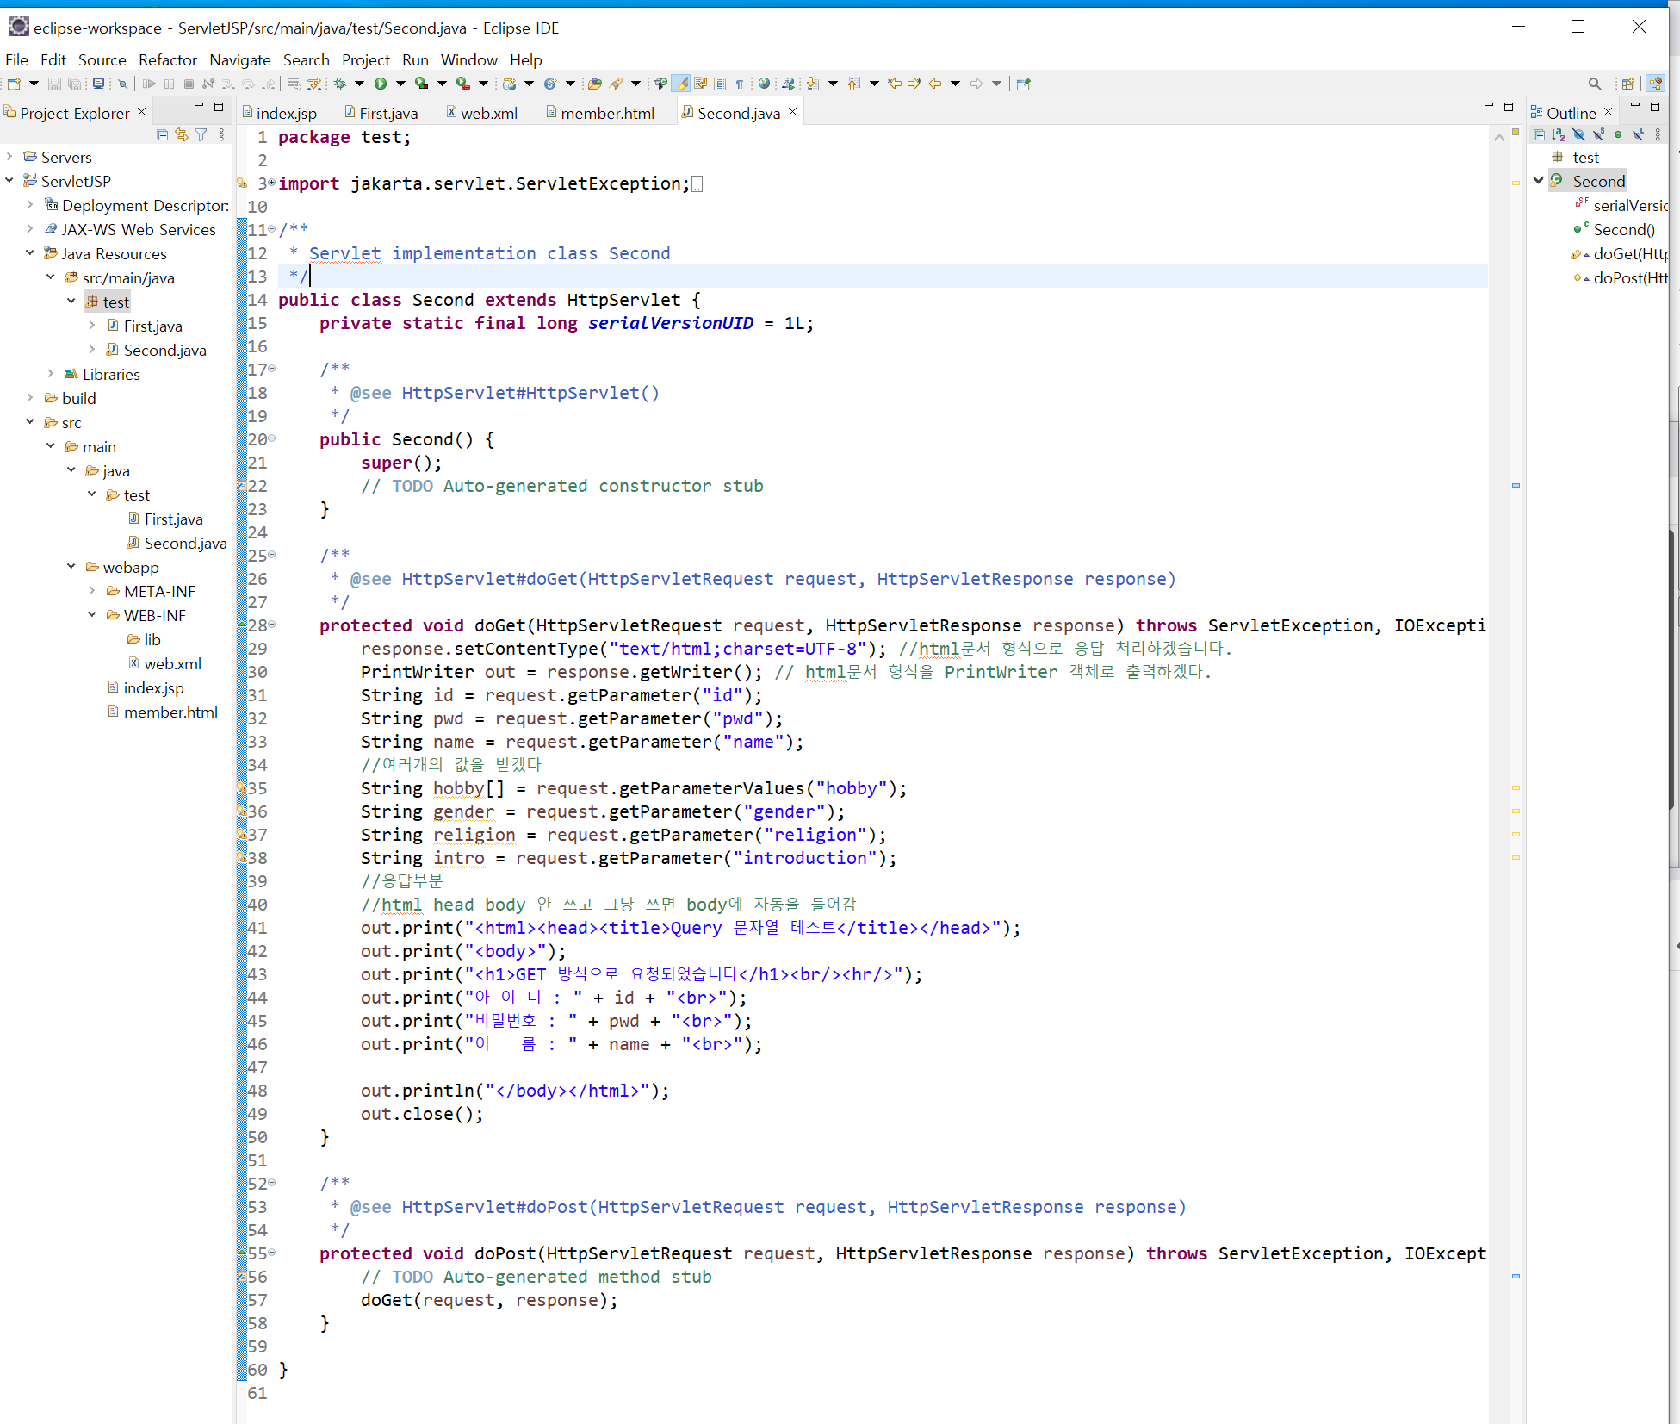Click the Coverage run icon
Screen dimensions: 1680x1424
click(421, 84)
